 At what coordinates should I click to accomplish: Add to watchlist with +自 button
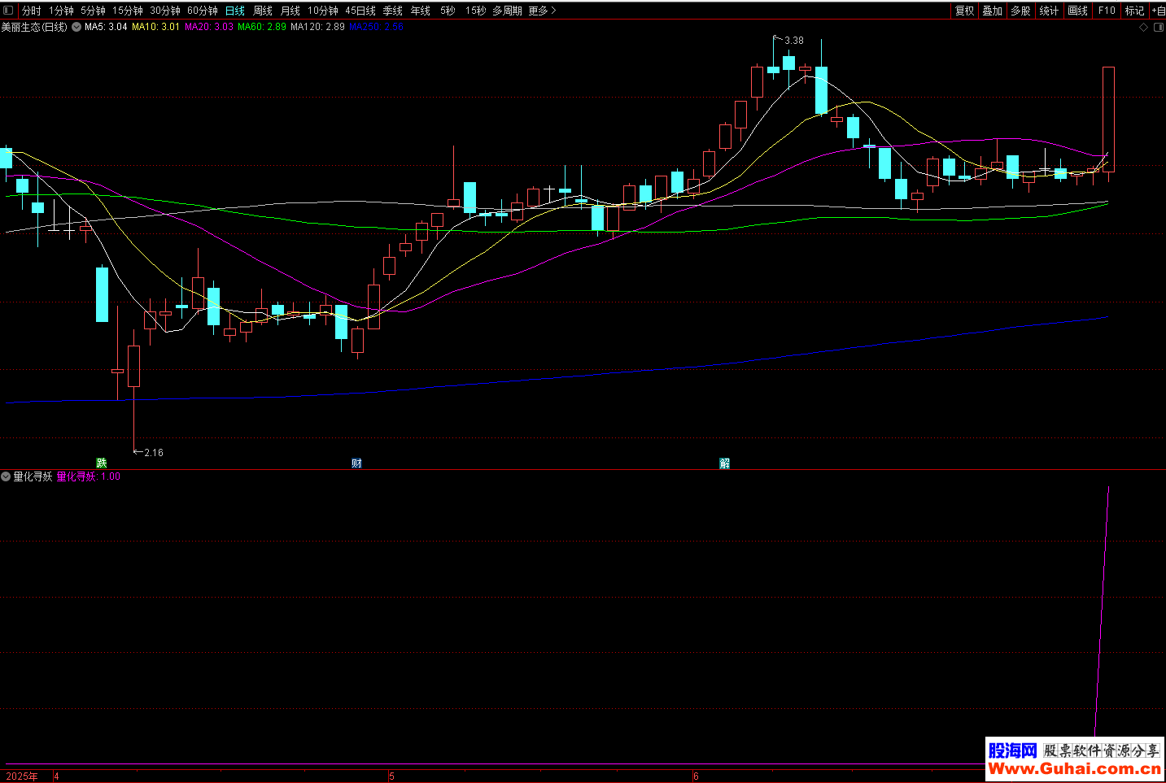tap(1158, 11)
